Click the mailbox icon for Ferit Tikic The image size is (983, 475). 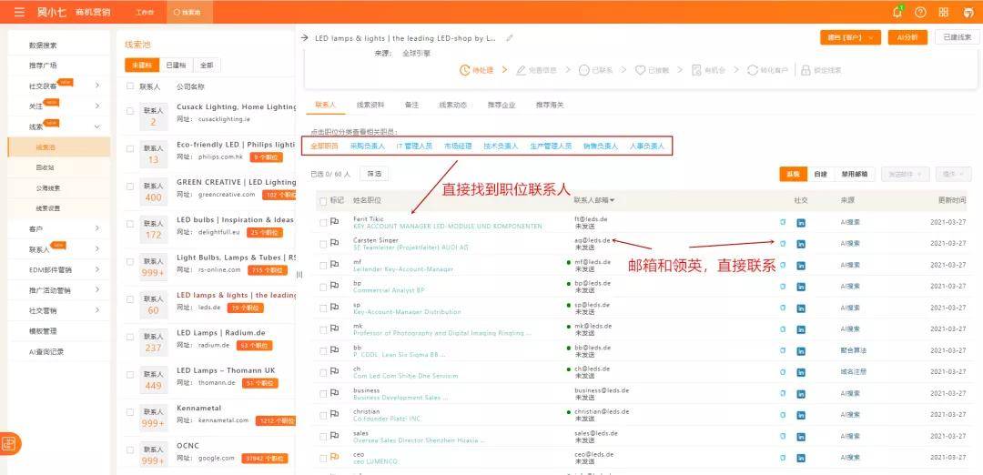(783, 222)
